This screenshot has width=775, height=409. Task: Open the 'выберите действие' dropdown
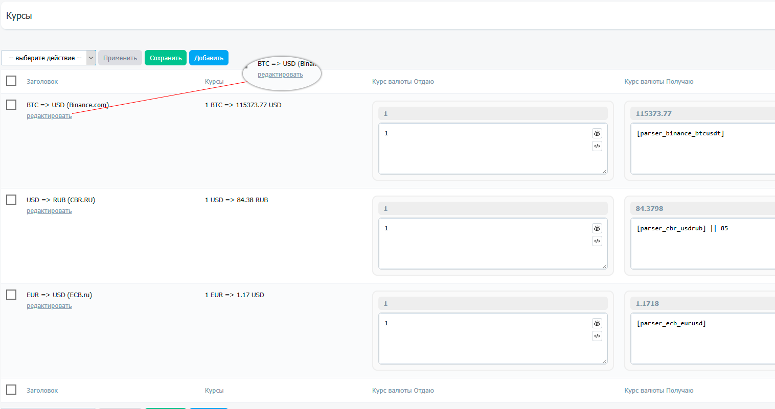pyautogui.click(x=48, y=58)
